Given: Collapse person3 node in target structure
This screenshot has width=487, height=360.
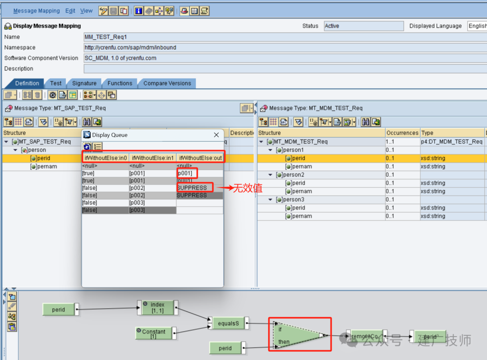Looking at the screenshot, I should point(271,200).
